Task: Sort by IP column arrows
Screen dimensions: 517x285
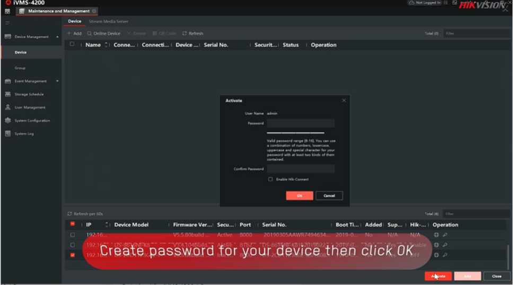Action: click(107, 225)
